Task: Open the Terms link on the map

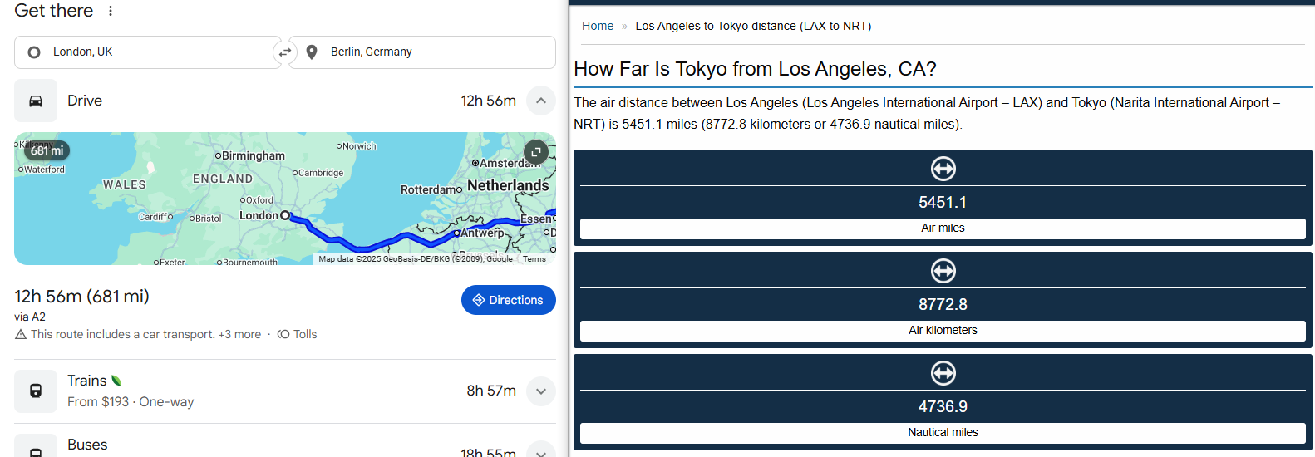Action: [x=534, y=259]
